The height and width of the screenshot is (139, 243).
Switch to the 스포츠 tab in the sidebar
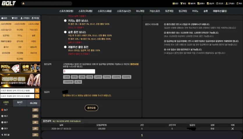pos(6,103)
